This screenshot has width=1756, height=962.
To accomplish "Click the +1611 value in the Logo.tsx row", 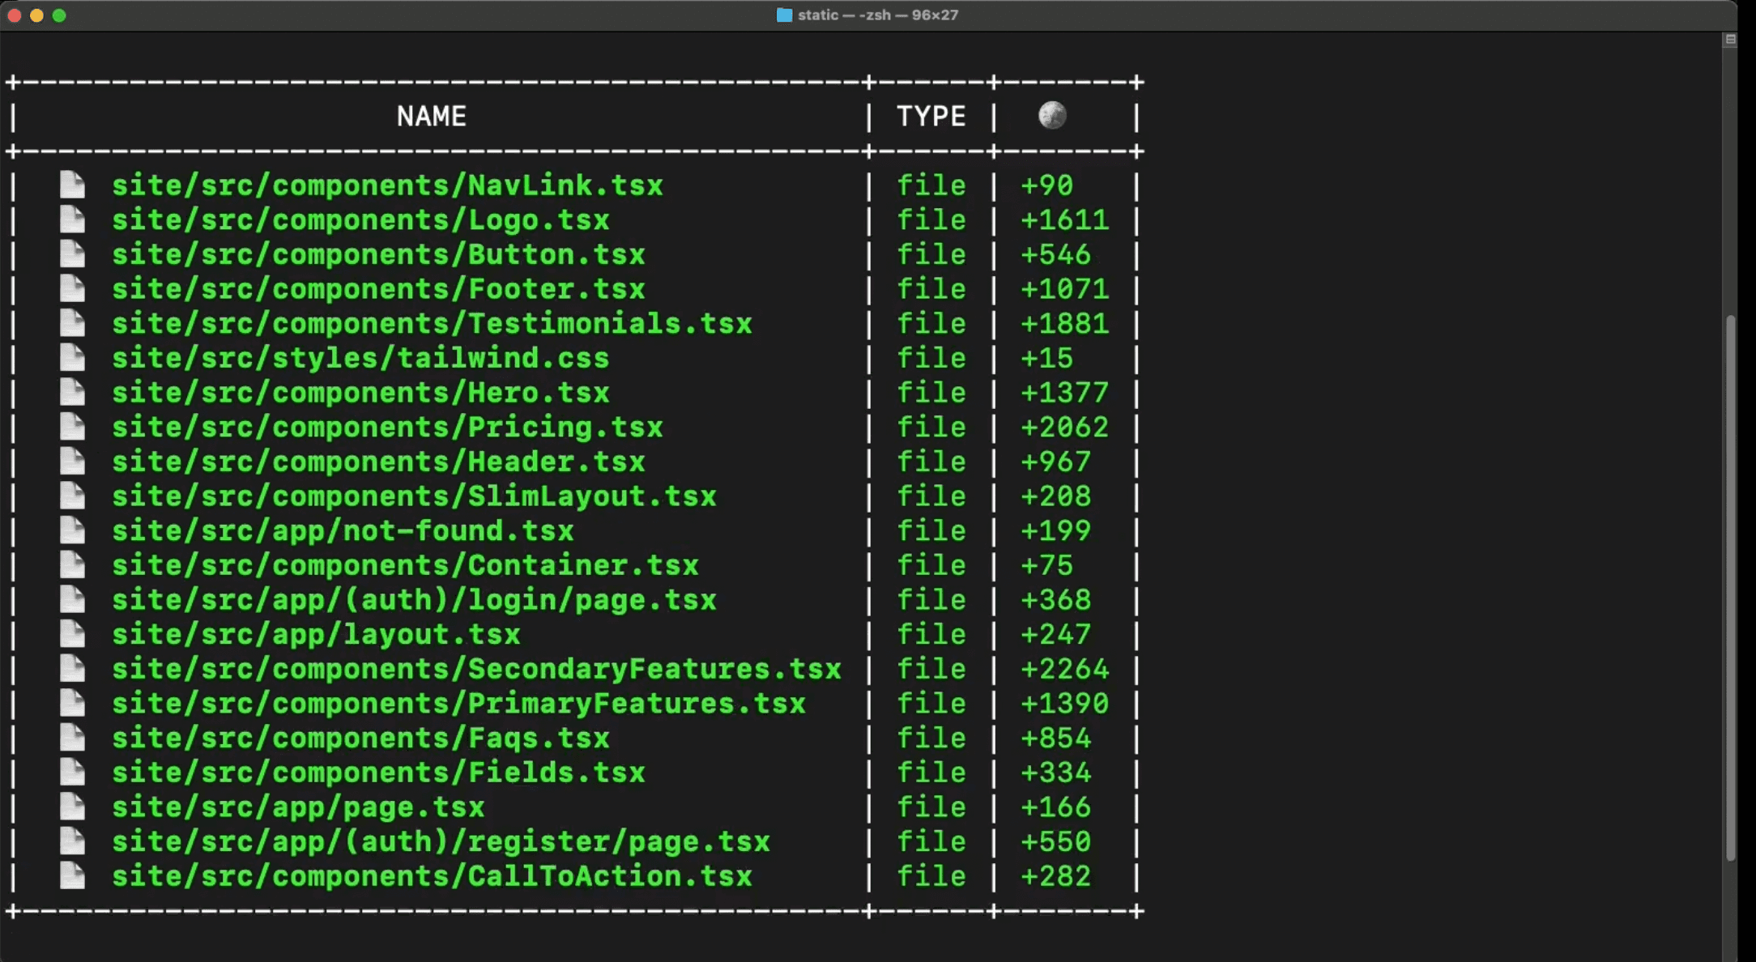I will (1064, 220).
